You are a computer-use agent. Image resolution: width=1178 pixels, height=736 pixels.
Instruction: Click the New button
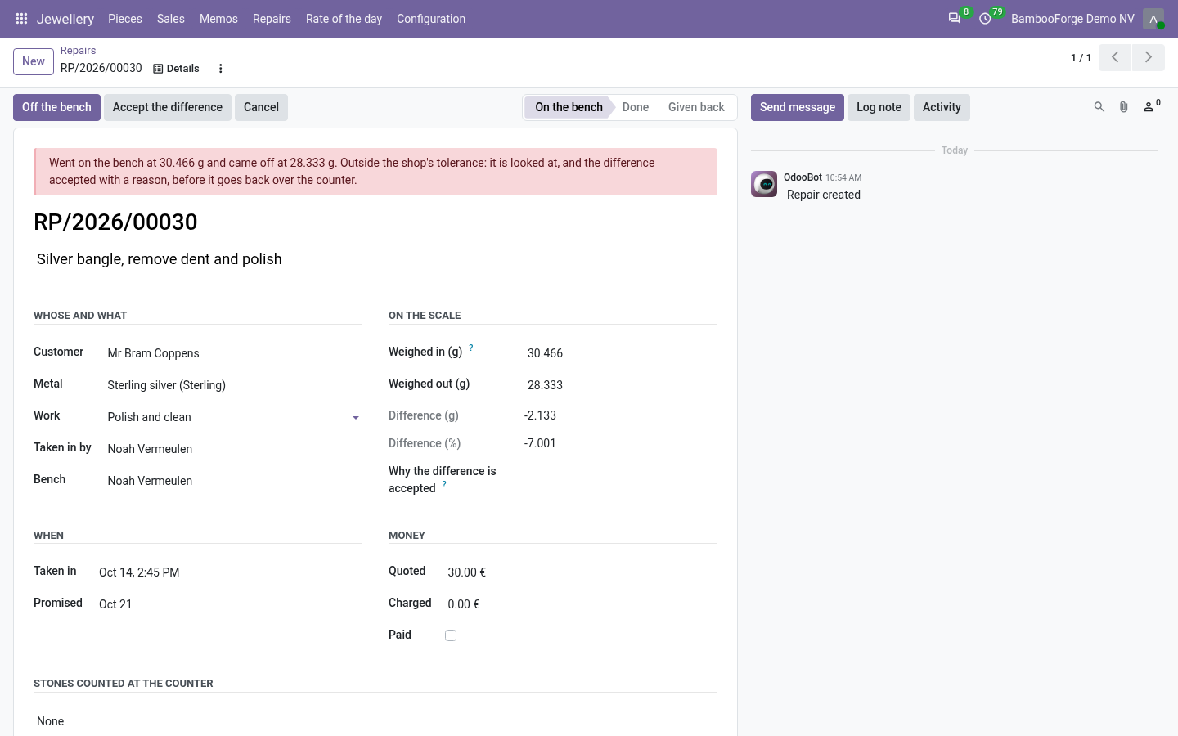34,61
